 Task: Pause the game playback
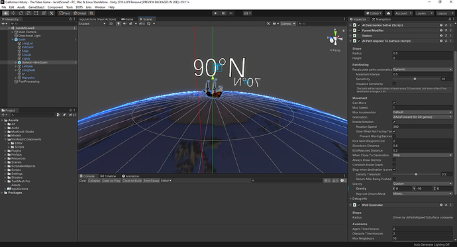coord(223,13)
